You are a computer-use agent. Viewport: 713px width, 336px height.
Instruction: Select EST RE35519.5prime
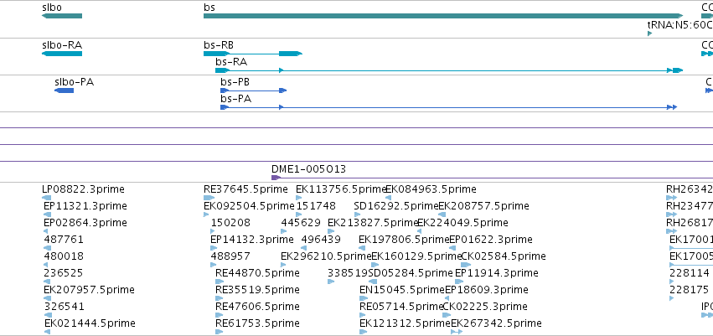(257, 290)
